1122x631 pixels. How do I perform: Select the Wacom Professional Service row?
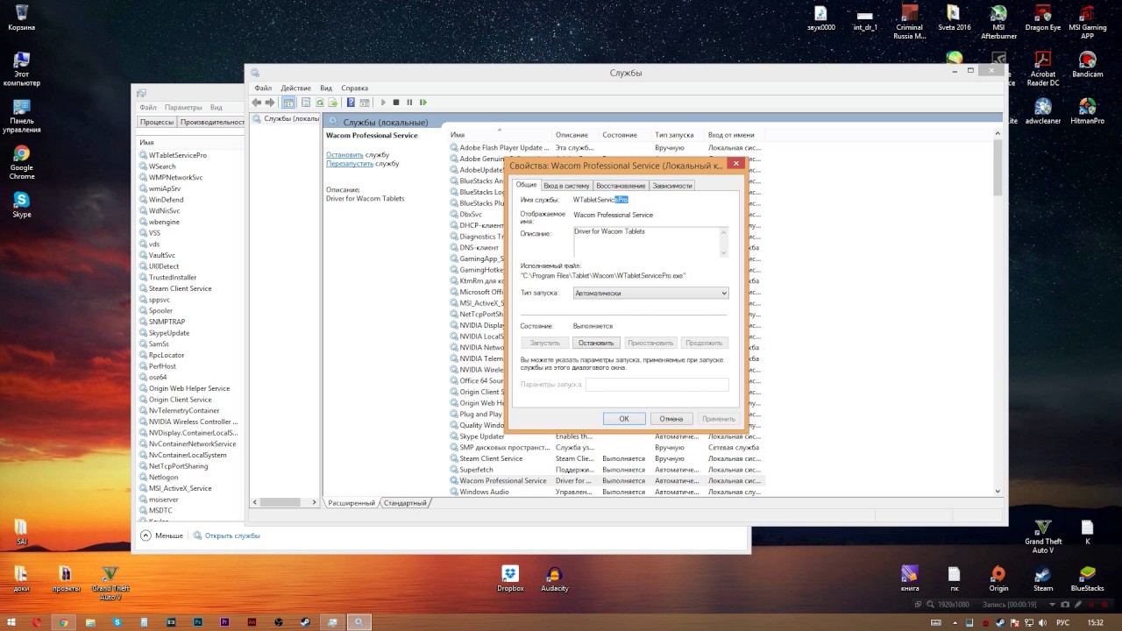coord(607,481)
